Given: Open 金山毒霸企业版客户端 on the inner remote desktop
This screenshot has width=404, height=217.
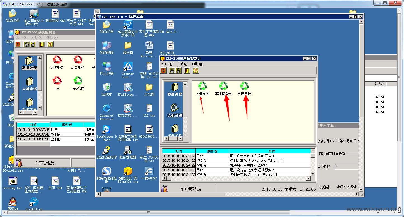Looking at the screenshot, I should tap(128, 28).
